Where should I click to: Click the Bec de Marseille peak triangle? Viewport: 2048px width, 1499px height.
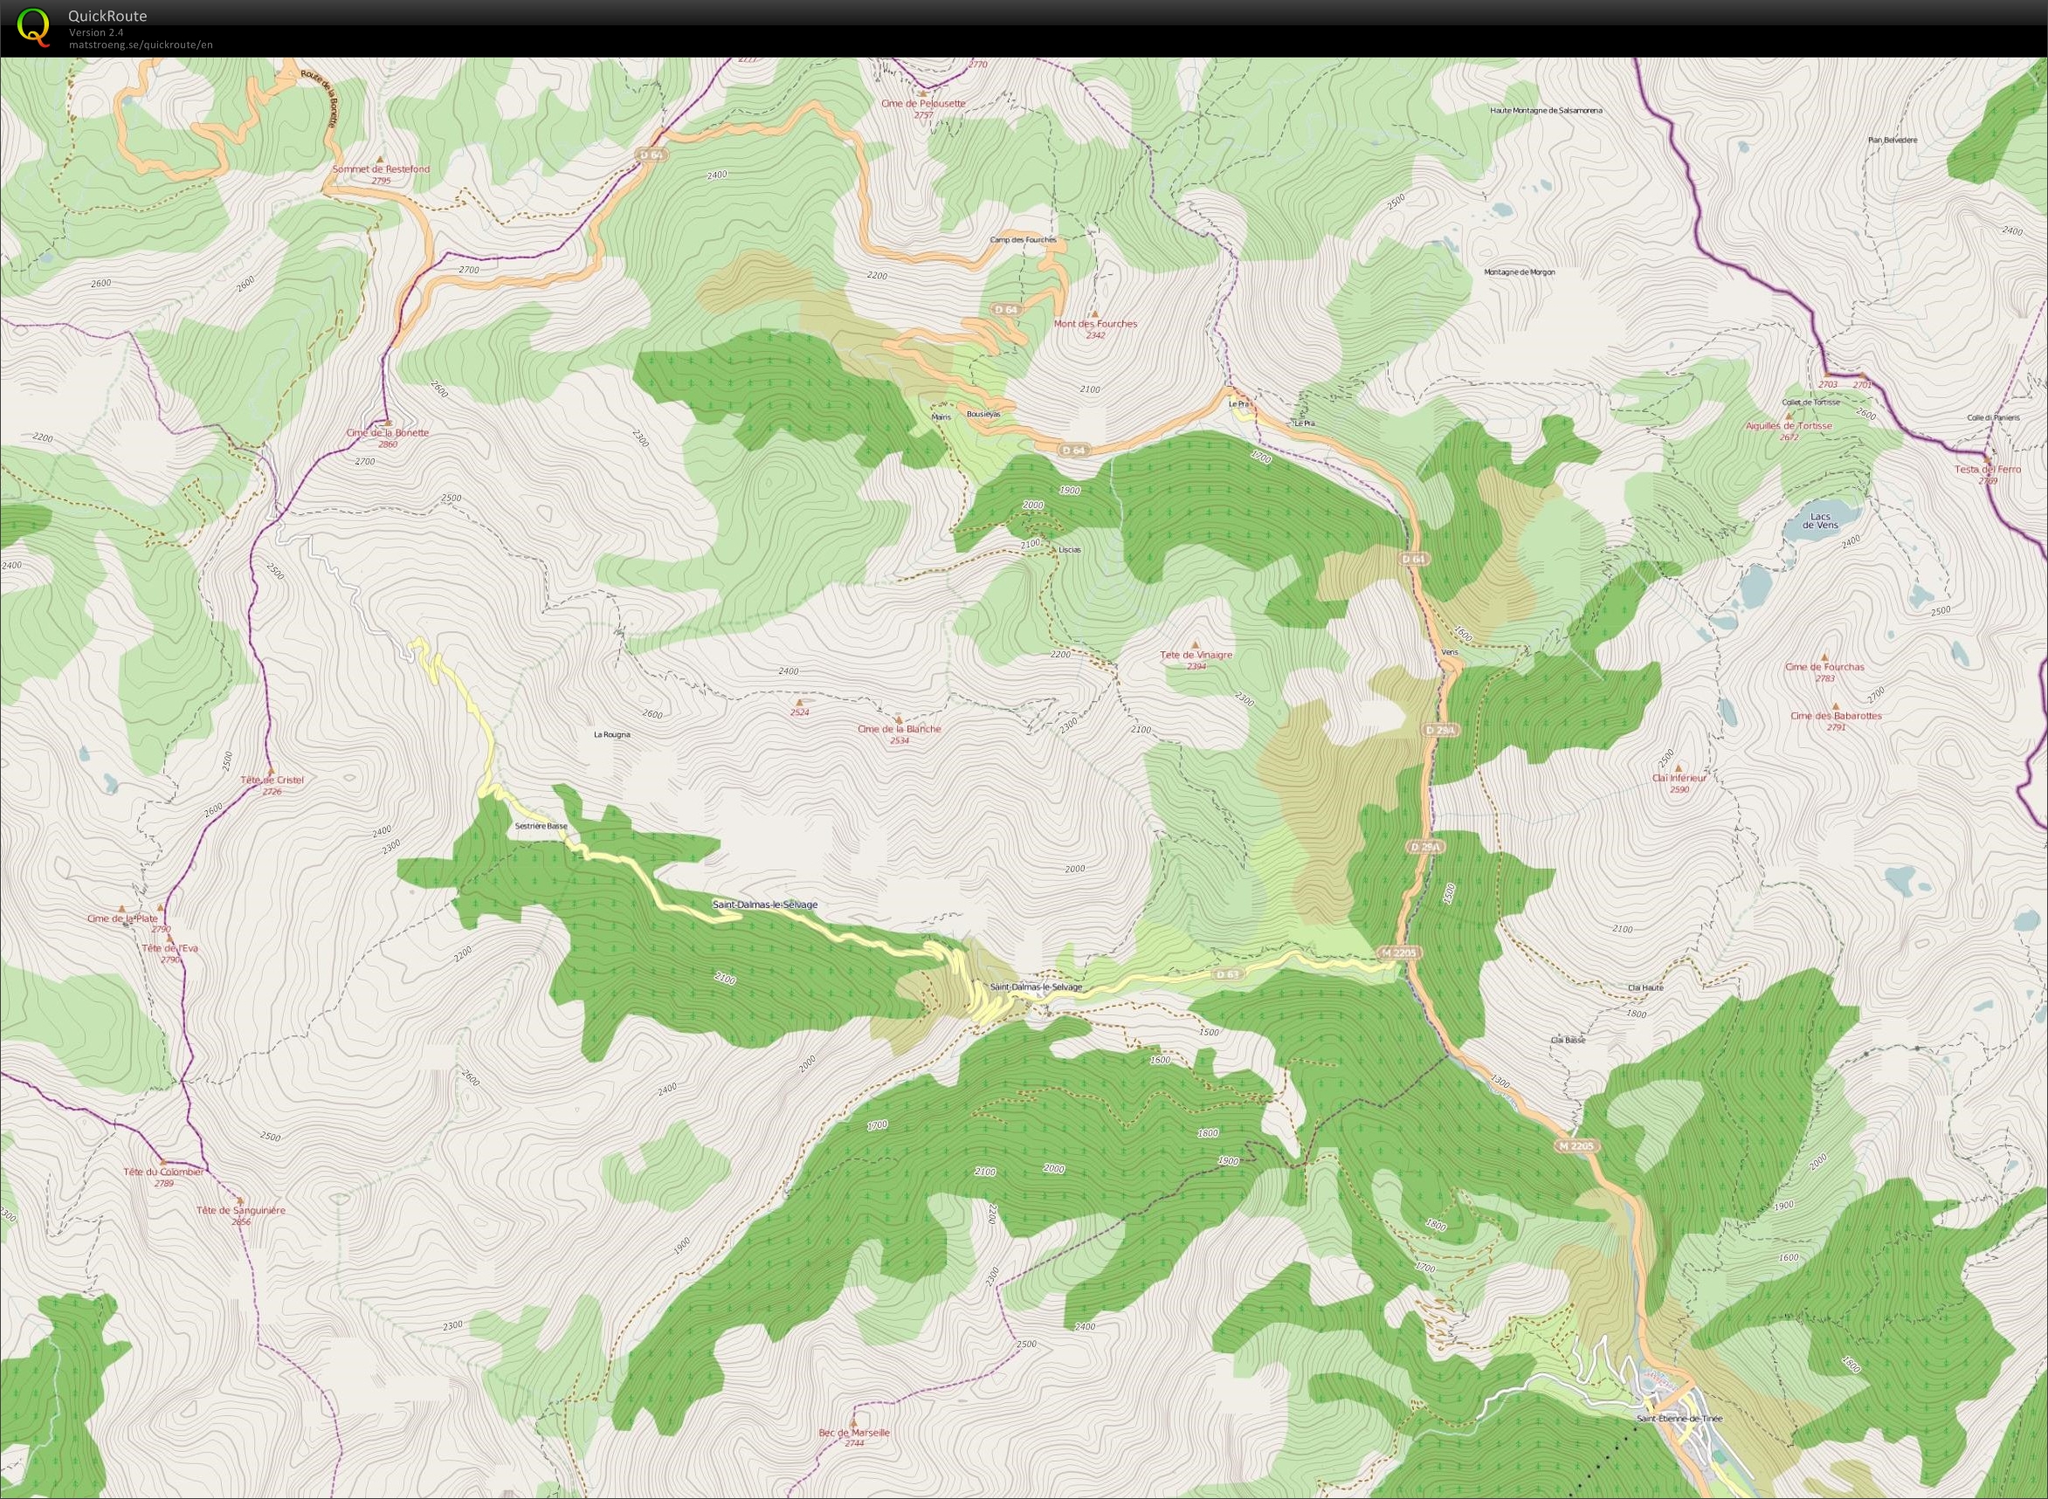(853, 1423)
